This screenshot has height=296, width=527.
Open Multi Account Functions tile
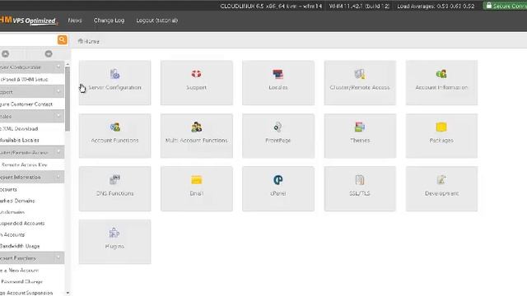197,136
